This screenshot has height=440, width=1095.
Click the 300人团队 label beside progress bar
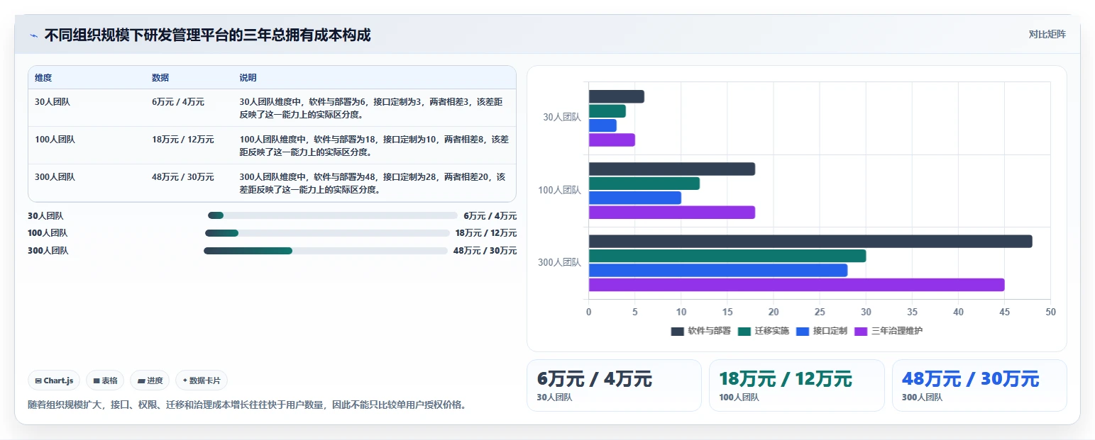tap(48, 251)
